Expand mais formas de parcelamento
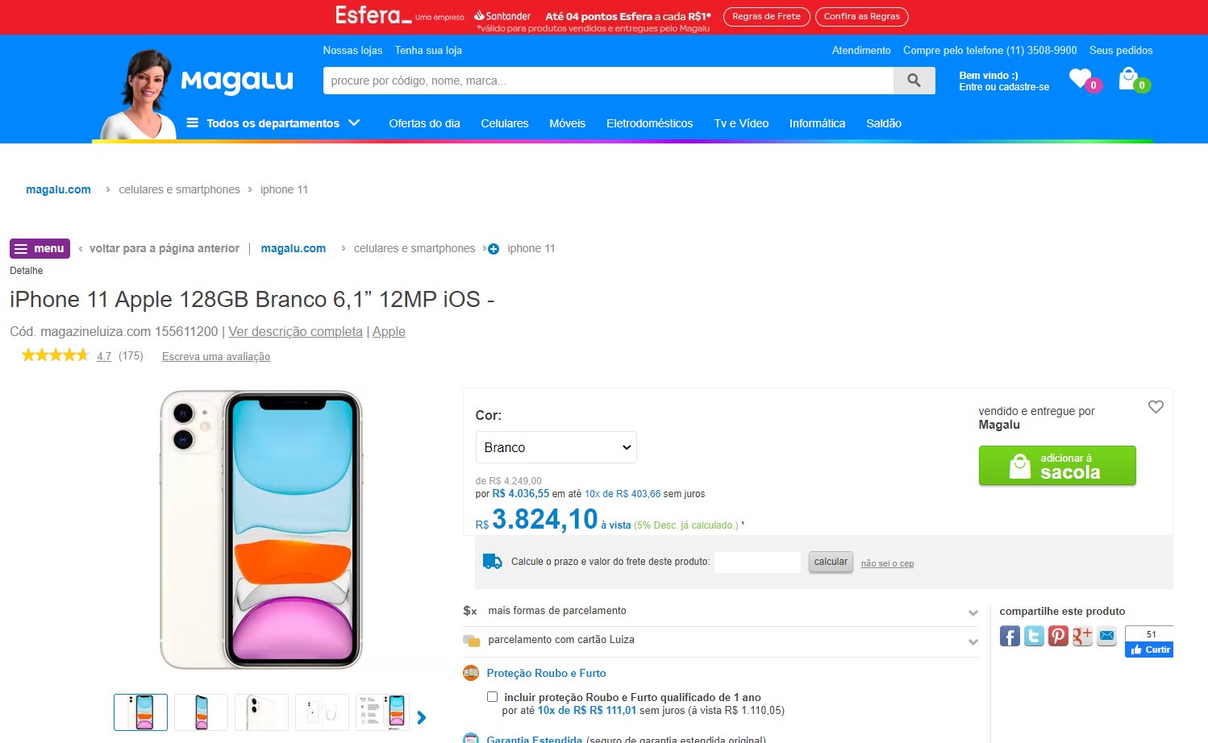Screen dimensions: 1208x743 pyautogui.click(x=721, y=611)
